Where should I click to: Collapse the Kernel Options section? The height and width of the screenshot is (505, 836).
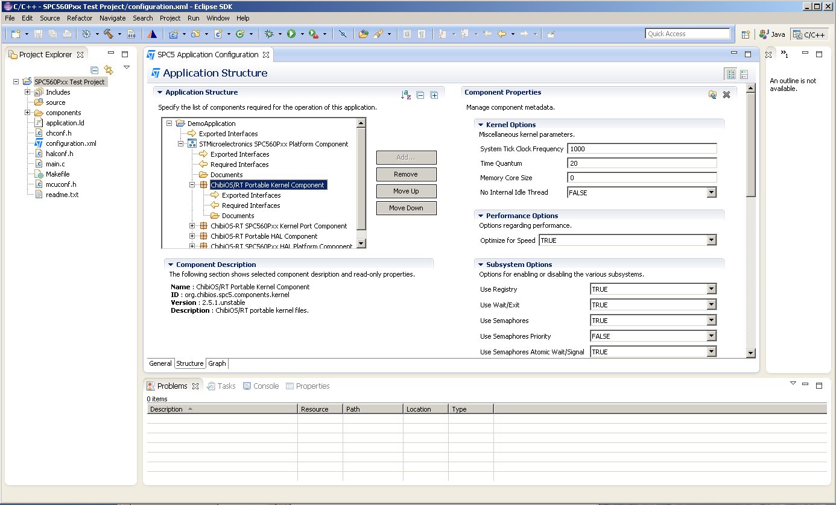pyautogui.click(x=481, y=125)
